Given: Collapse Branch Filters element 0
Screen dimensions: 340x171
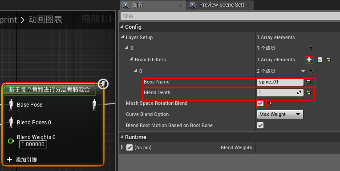Looking at the screenshot, I should pos(136,71).
